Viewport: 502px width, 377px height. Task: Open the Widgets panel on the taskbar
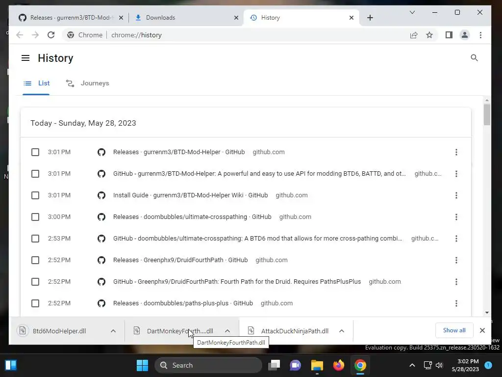pyautogui.click(x=11, y=365)
